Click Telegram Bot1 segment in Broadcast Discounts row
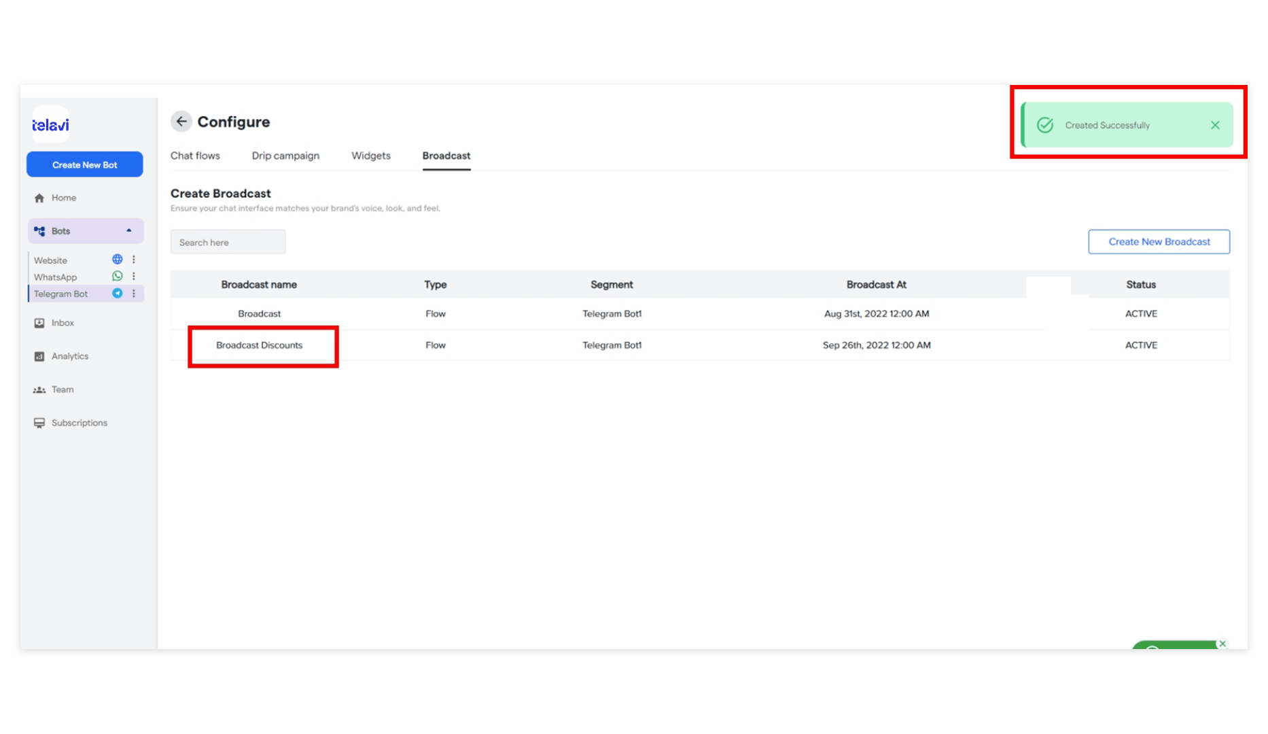Image resolution: width=1268 pixels, height=734 pixels. click(x=612, y=345)
